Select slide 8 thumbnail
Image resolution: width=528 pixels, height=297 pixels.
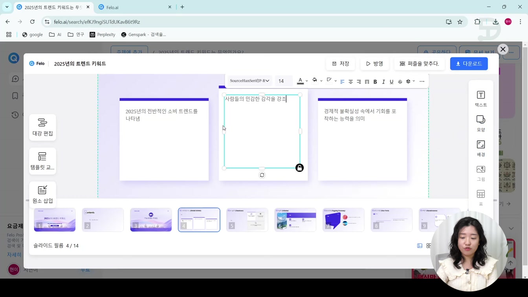(392, 220)
